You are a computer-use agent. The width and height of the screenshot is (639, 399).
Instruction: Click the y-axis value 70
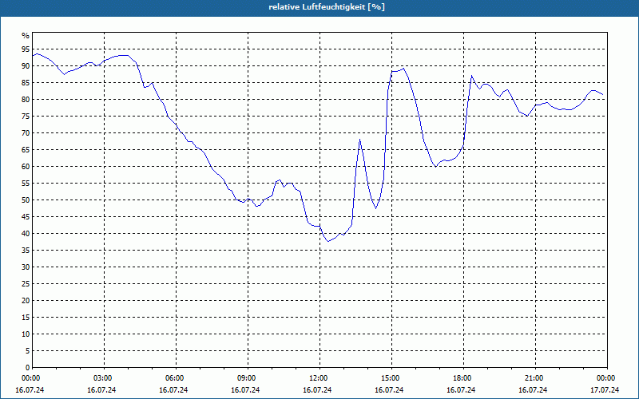click(x=26, y=133)
